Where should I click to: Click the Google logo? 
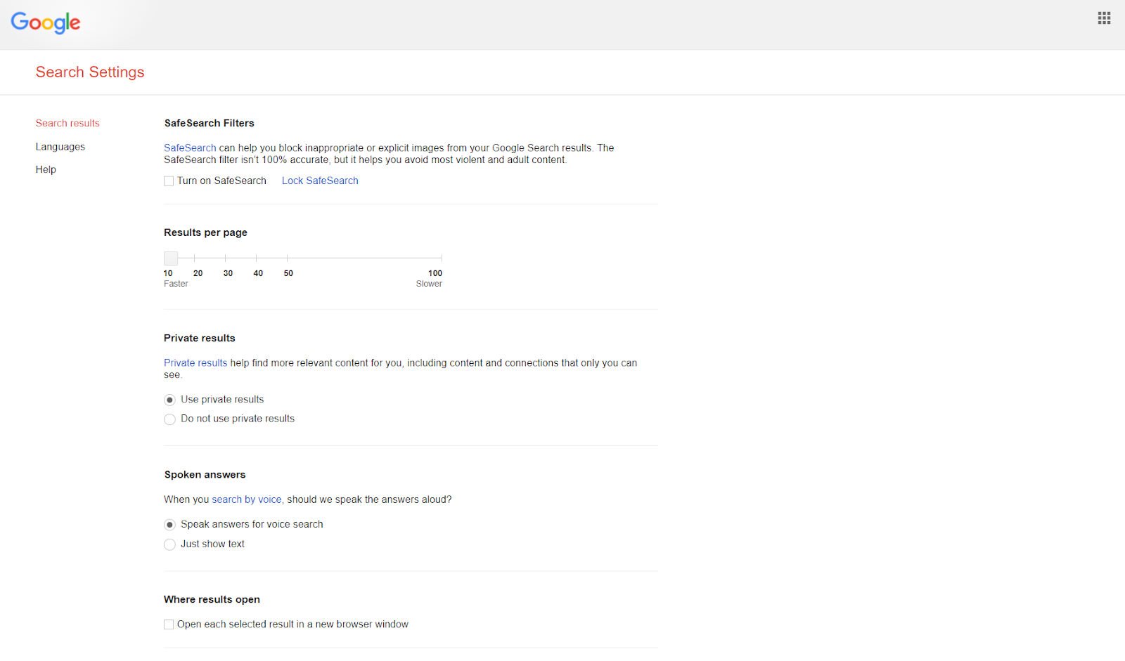(46, 22)
